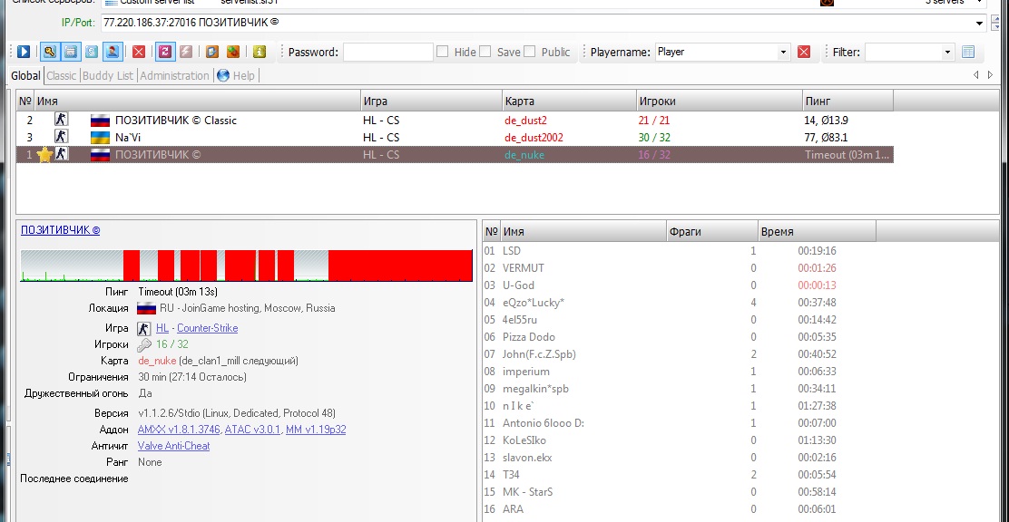Click the yellow info toolbar icon
Image resolution: width=1009 pixels, height=522 pixels.
tap(259, 52)
